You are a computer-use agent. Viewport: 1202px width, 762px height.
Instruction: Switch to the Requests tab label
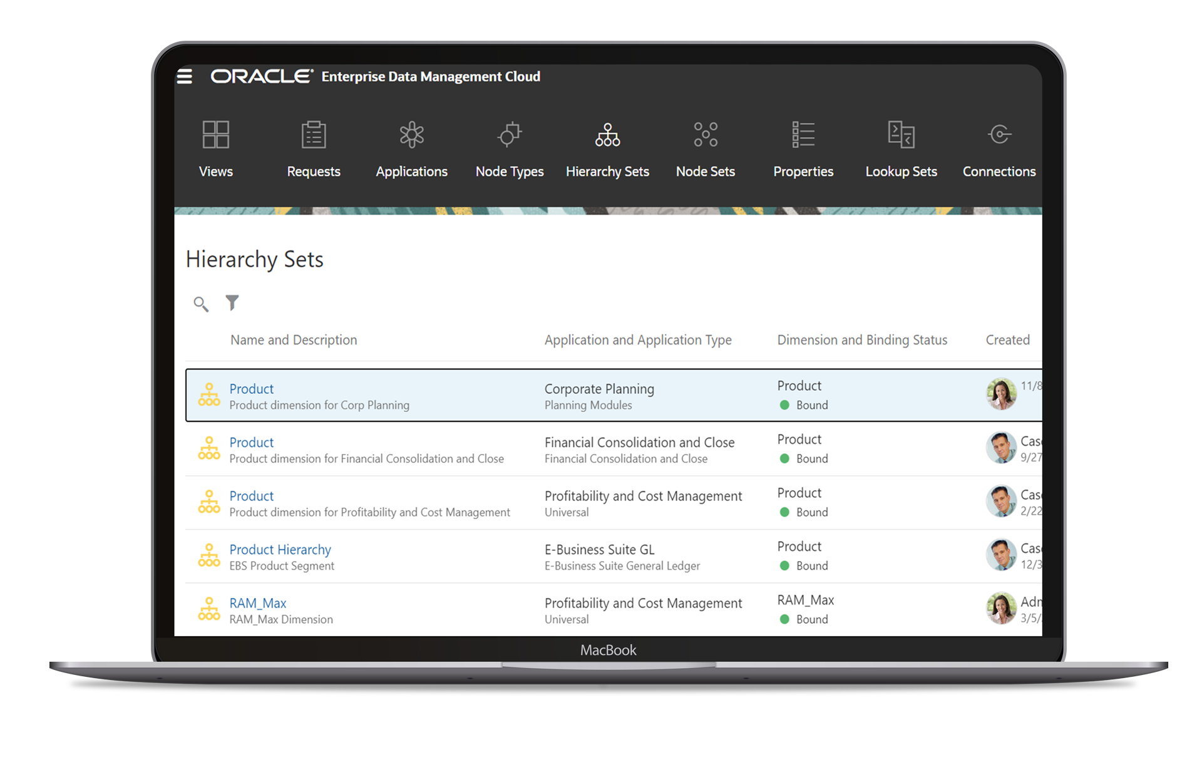pos(314,172)
